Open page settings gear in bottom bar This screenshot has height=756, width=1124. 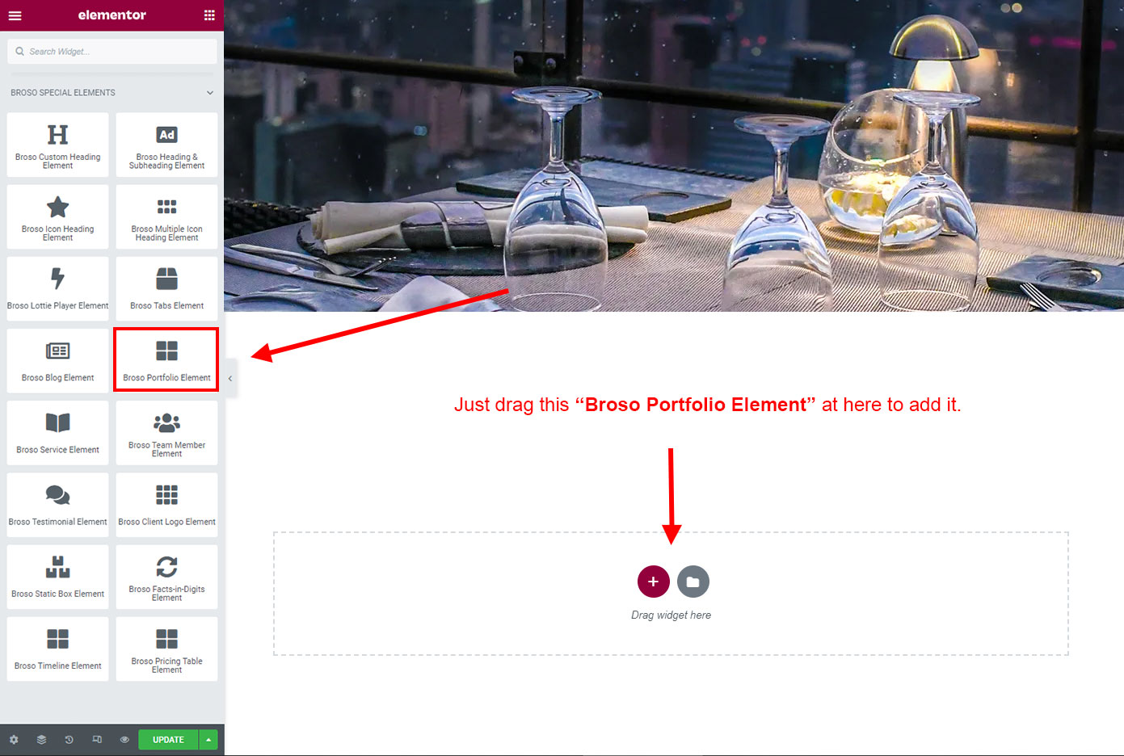14,740
